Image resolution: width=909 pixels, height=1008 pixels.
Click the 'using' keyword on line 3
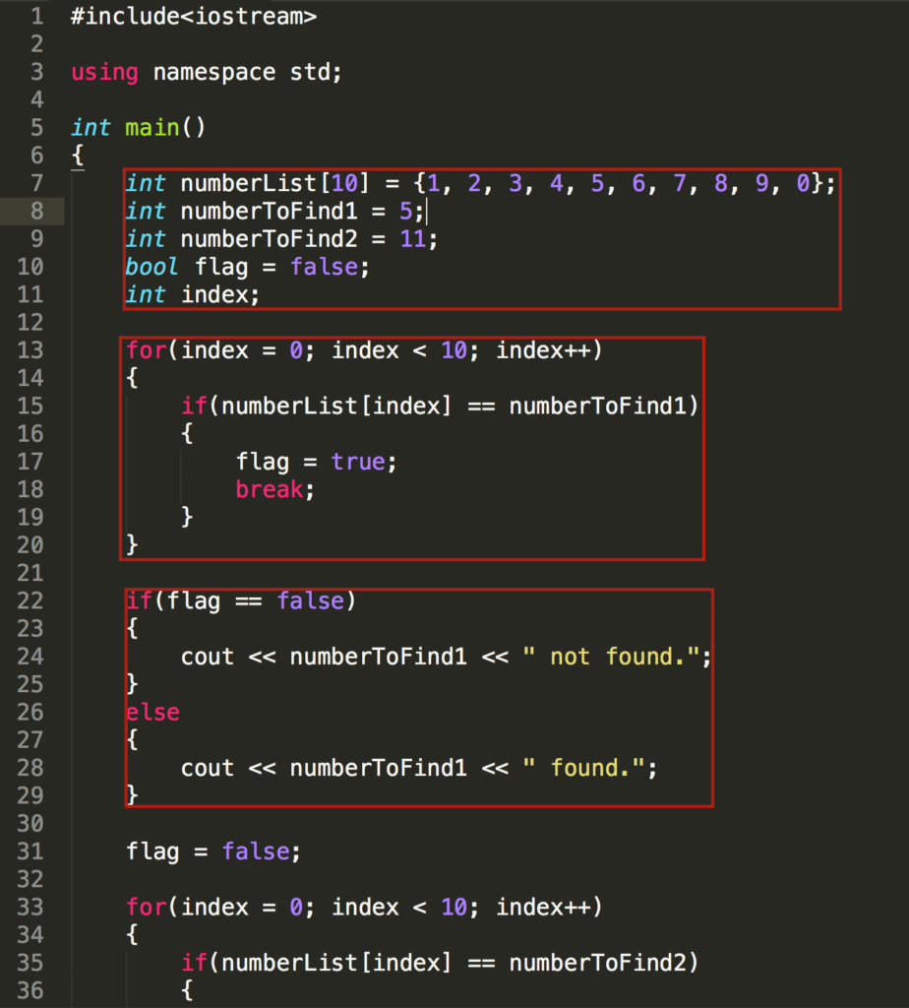[104, 72]
